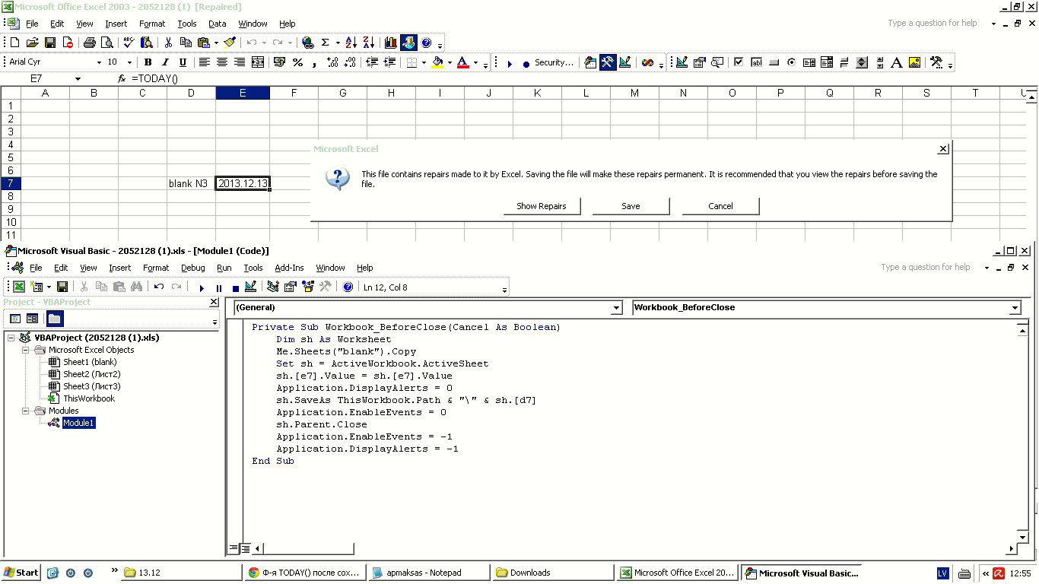Image resolution: width=1039 pixels, height=584 pixels.
Task: Apply Percent Style format
Action: tap(297, 62)
